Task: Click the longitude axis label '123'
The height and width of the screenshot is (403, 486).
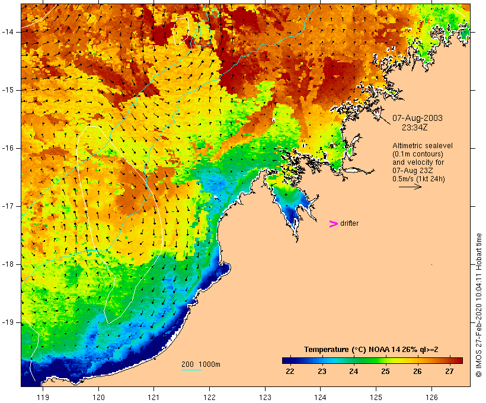Action: coord(265,397)
